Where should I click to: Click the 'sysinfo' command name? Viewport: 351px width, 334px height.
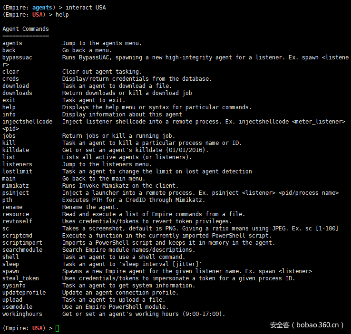[x=14, y=286]
